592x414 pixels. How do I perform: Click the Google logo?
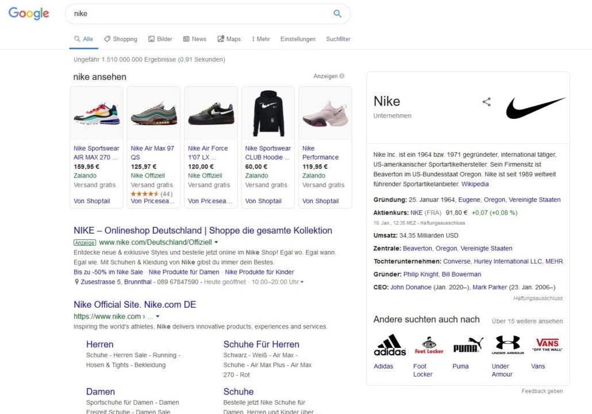(29, 14)
